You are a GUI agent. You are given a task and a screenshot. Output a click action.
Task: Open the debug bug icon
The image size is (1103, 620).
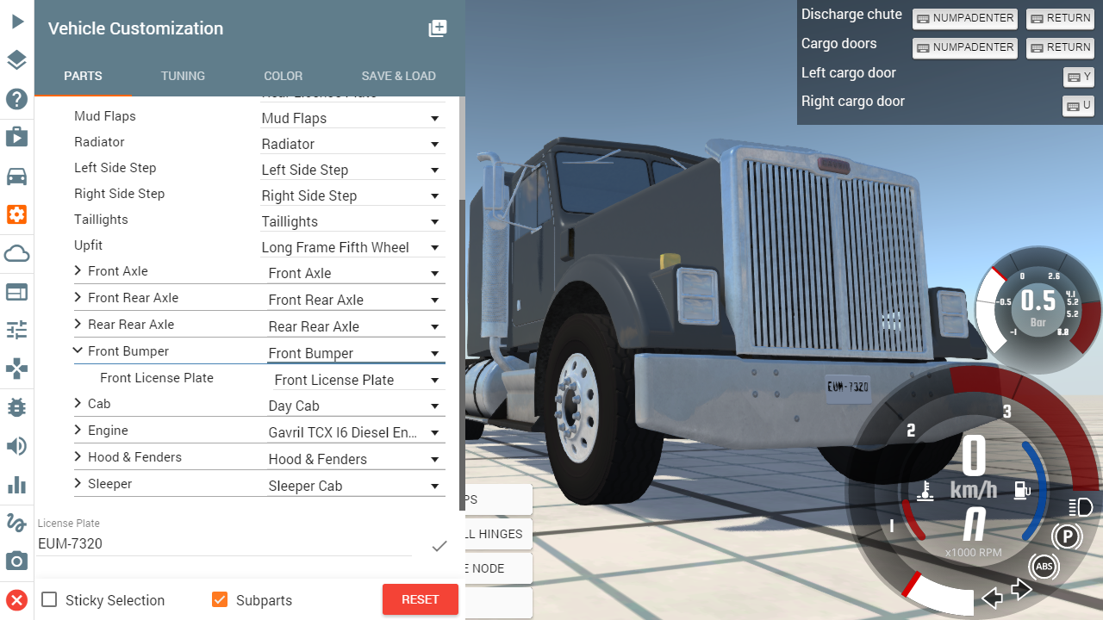[17, 407]
